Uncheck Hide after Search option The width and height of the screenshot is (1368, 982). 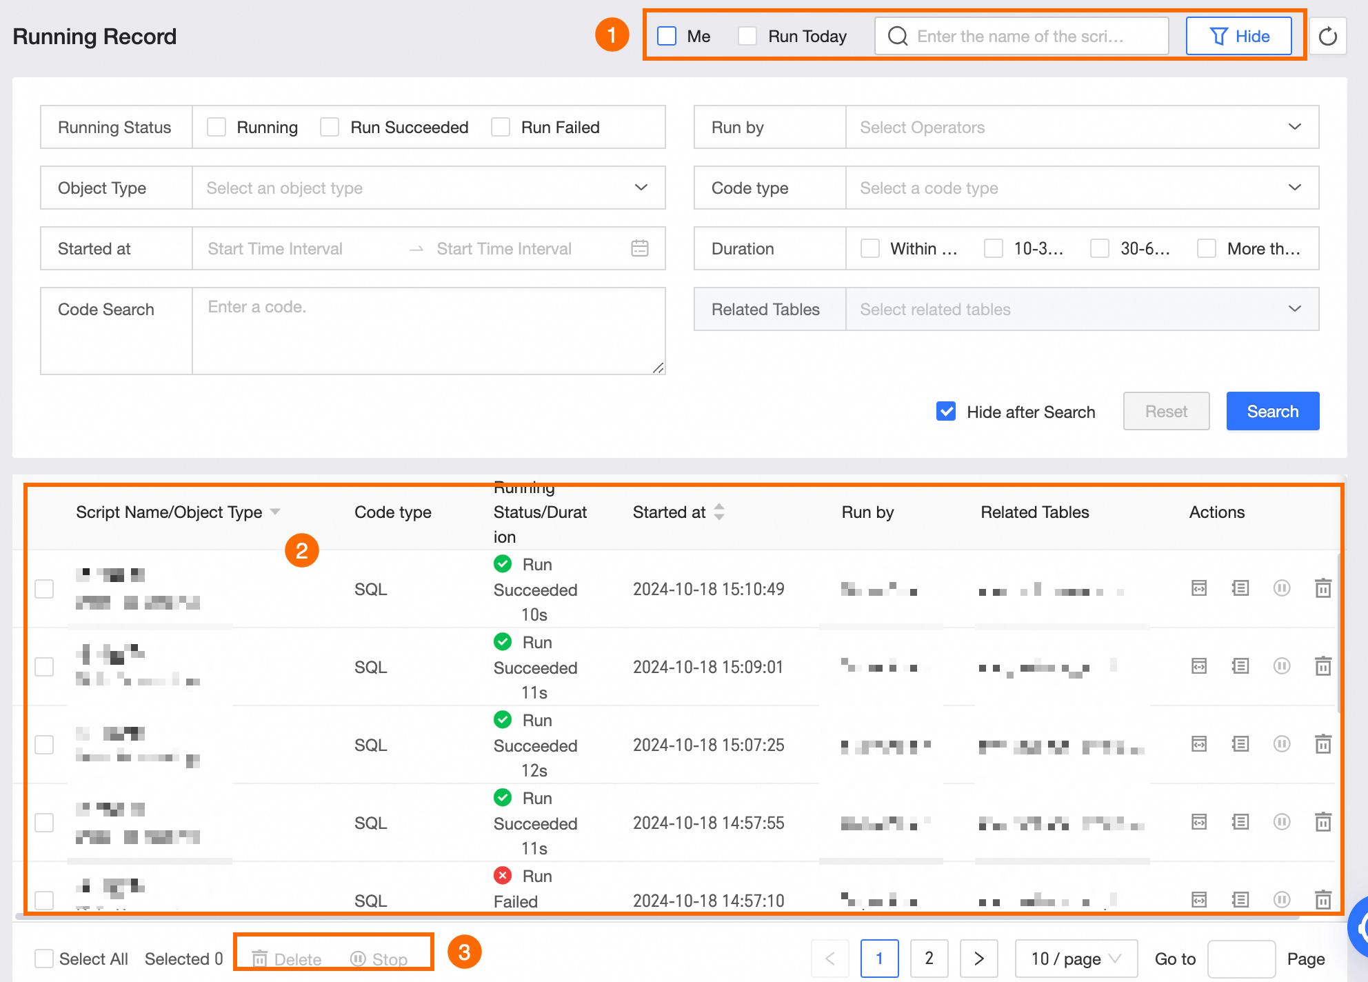(x=946, y=412)
